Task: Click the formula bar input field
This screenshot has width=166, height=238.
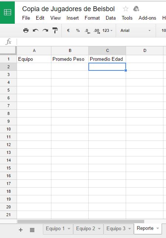Action: coord(91,42)
